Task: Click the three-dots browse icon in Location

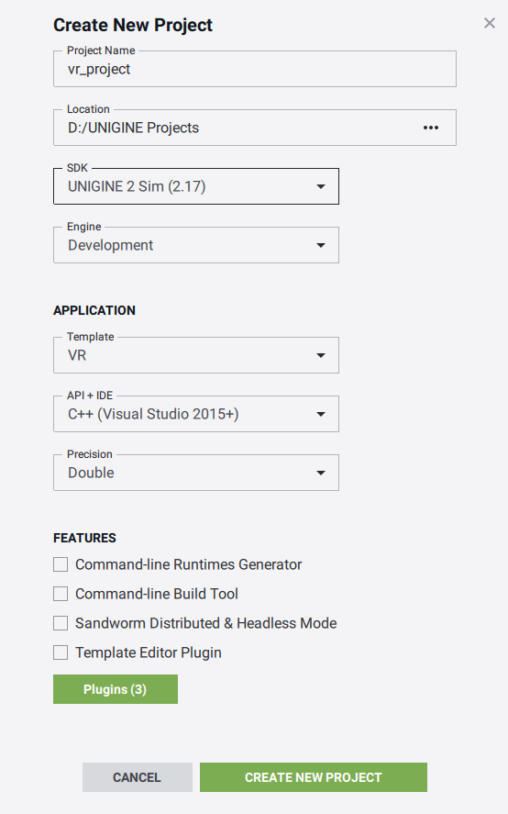Action: pyautogui.click(x=431, y=128)
